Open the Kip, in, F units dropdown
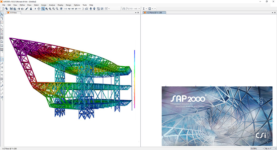The height and width of the screenshot is (150, 277). [271, 148]
